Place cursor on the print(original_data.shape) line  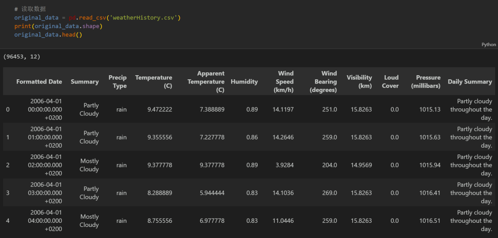point(58,26)
